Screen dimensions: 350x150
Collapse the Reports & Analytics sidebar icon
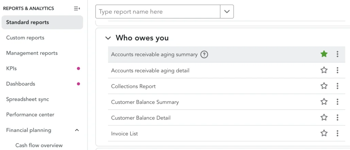point(77,9)
